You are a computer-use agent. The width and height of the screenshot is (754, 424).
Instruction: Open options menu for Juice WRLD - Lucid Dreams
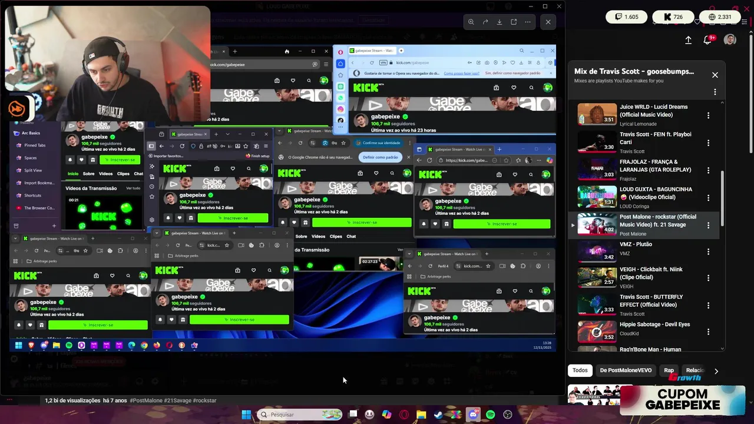[708, 115]
